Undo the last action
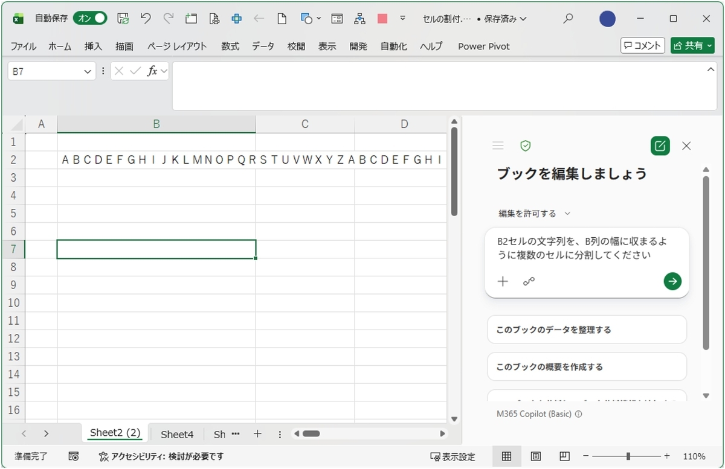725x469 pixels. coord(146,19)
